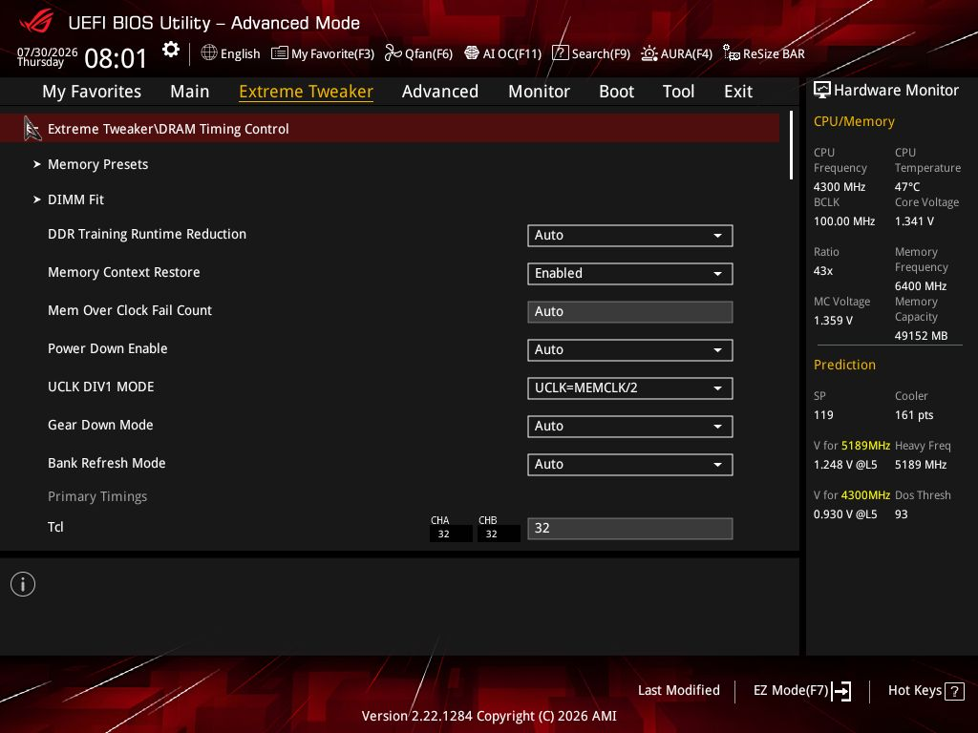Click the 49152 MB memory capacity value

point(921,336)
